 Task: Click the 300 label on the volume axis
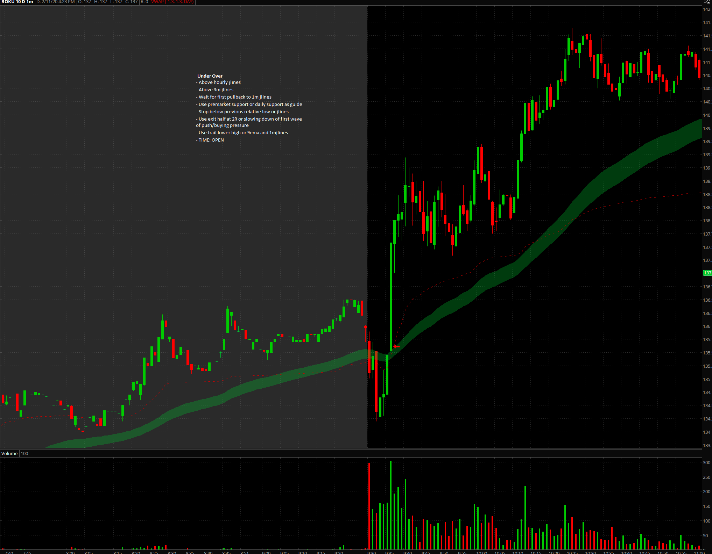[706, 462]
